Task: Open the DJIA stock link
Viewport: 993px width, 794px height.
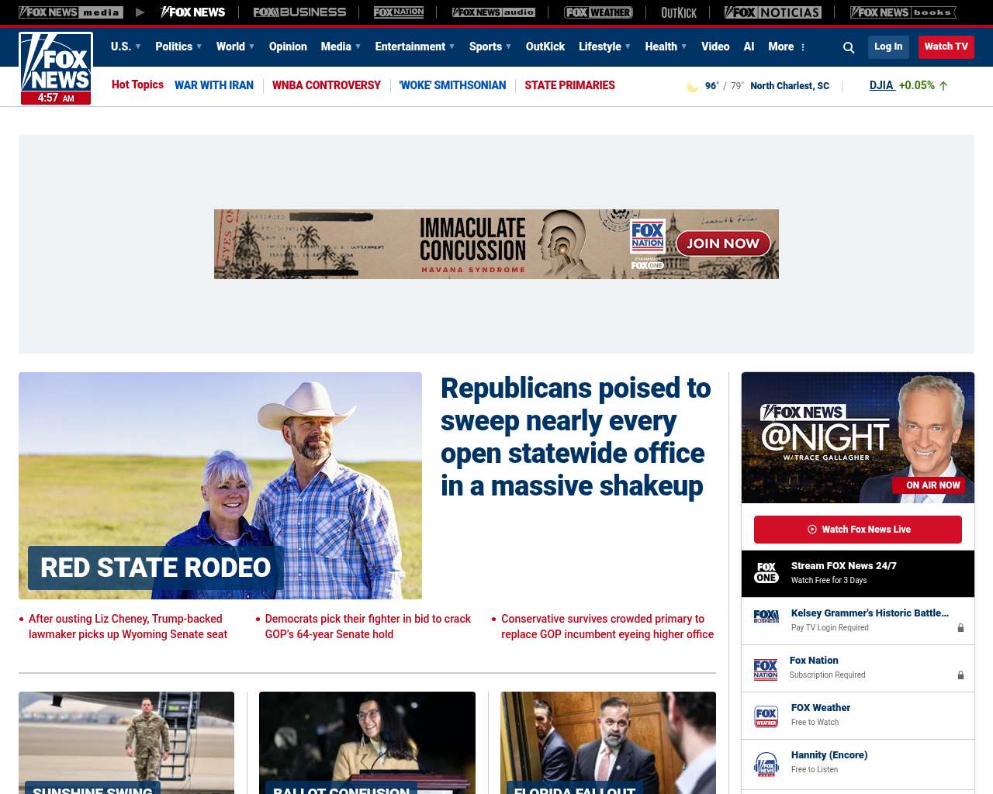Action: point(882,85)
